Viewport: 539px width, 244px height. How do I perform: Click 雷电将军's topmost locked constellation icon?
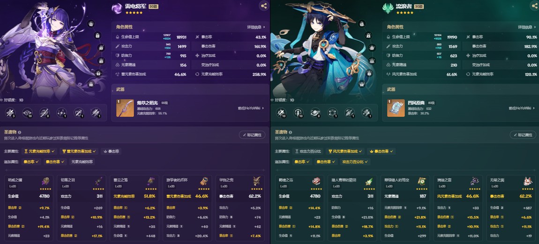91,24
